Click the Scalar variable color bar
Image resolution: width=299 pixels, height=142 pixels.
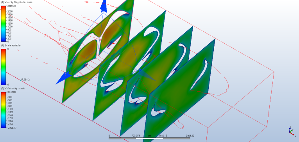point(4,67)
